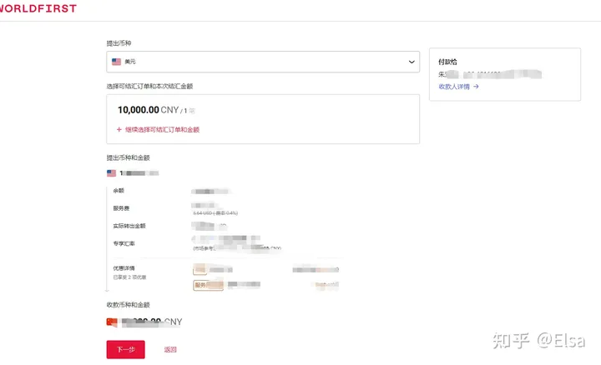
Task: Click the China flag beside received CNY amount
Action: 112,322
